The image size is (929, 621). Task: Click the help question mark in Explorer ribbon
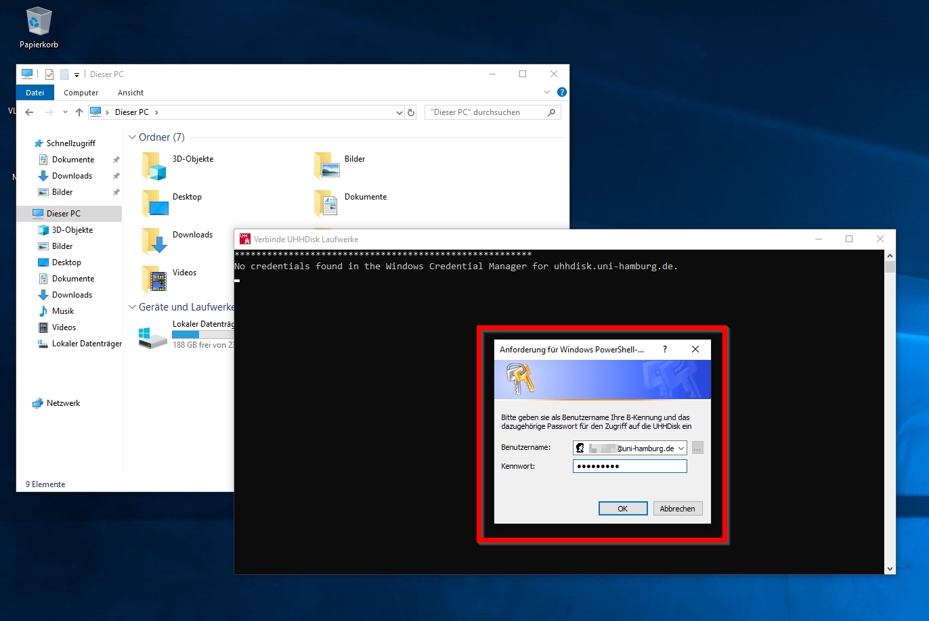[561, 92]
